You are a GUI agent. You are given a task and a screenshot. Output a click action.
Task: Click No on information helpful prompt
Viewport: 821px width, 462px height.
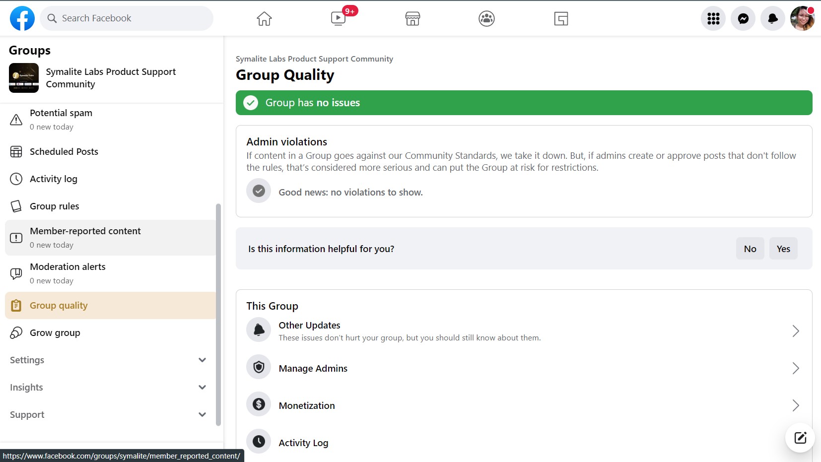[750, 249]
